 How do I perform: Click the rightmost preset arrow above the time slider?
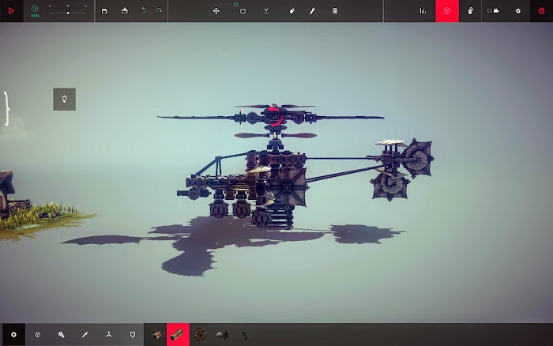[x=85, y=6]
